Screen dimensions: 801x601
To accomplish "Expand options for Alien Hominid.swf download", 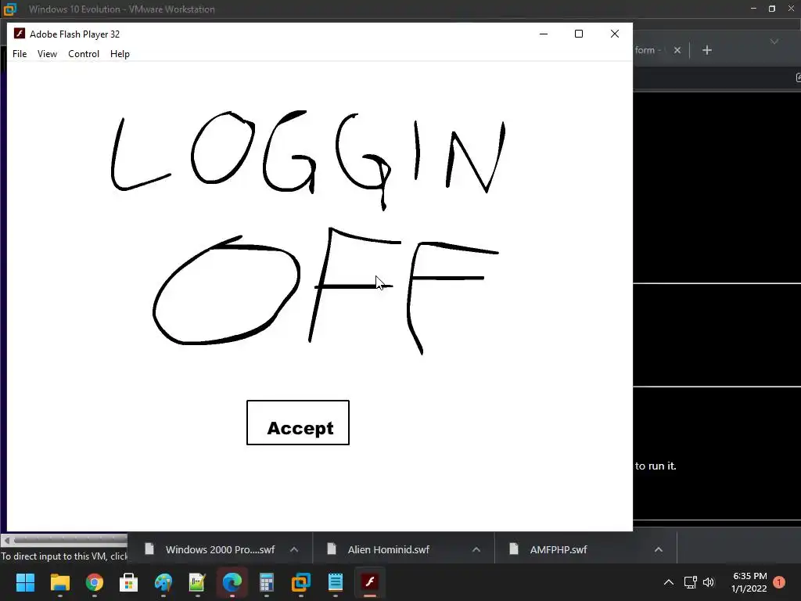I will 476,549.
